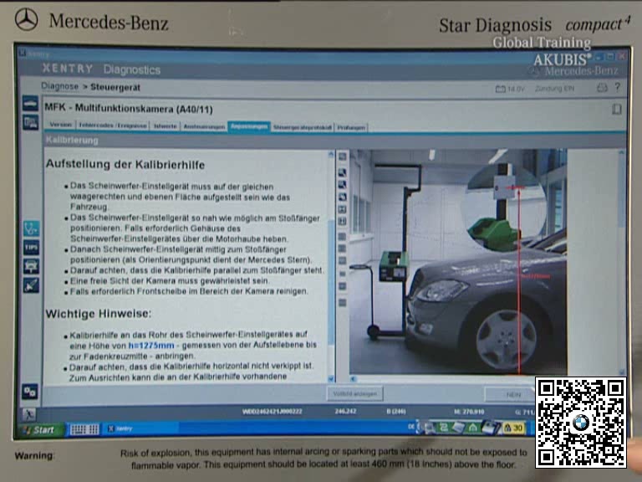Click the on-screen keyboard taskbar icon

click(x=84, y=429)
